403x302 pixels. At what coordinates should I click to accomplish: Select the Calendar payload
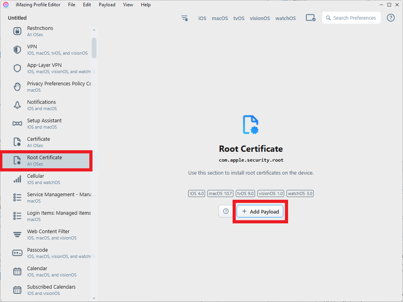click(x=46, y=271)
